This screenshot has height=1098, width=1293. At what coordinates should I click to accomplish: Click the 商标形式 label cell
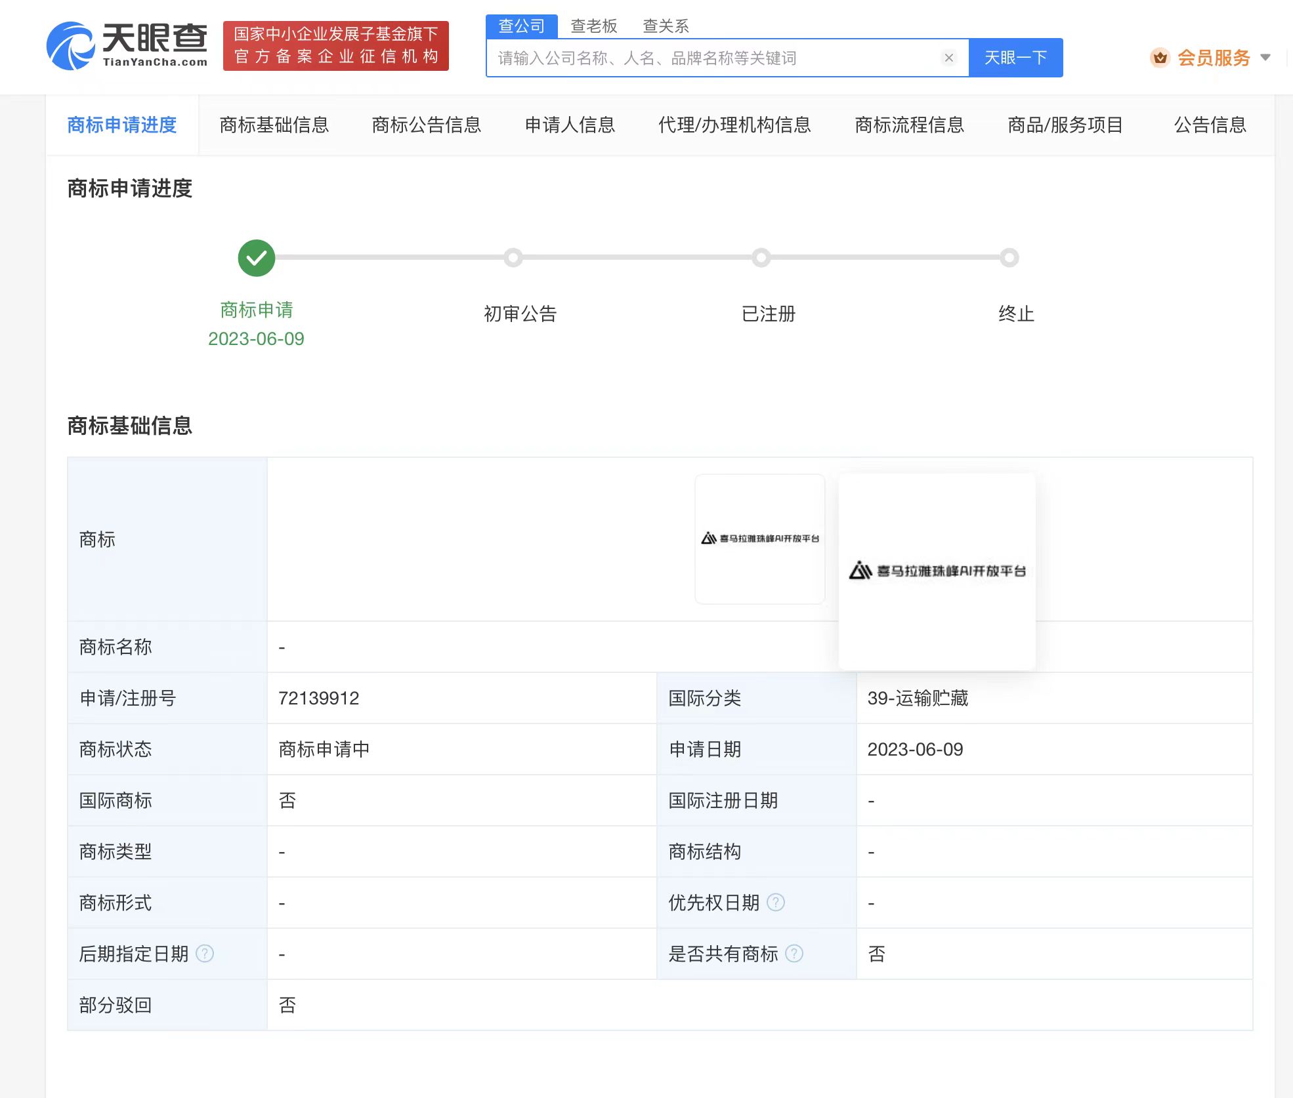pos(167,903)
